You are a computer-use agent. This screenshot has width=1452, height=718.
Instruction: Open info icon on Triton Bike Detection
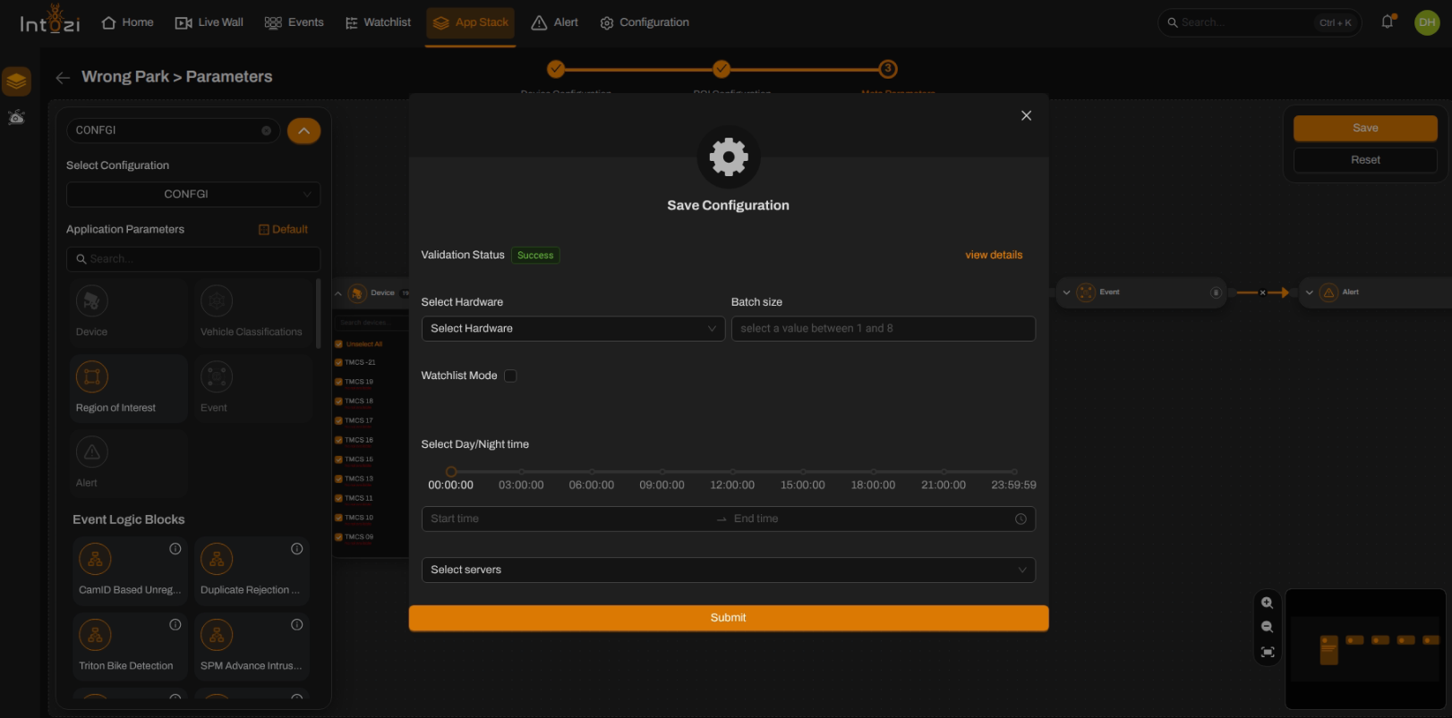175,624
